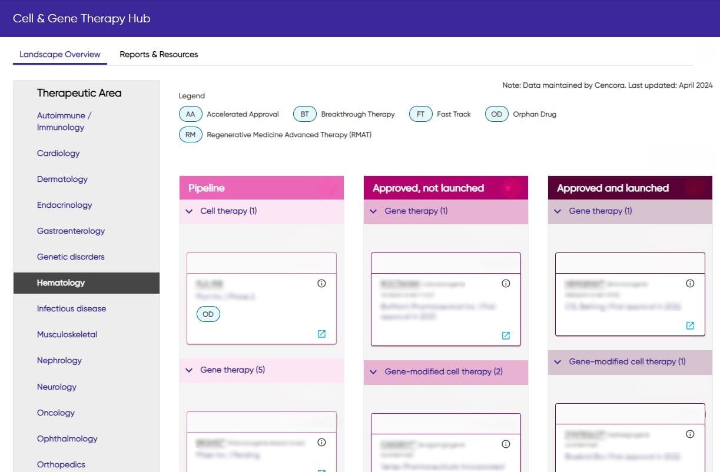The height and width of the screenshot is (472, 720).
Task: Click info icon on Pipeline gene therapy card
Action: click(x=321, y=443)
